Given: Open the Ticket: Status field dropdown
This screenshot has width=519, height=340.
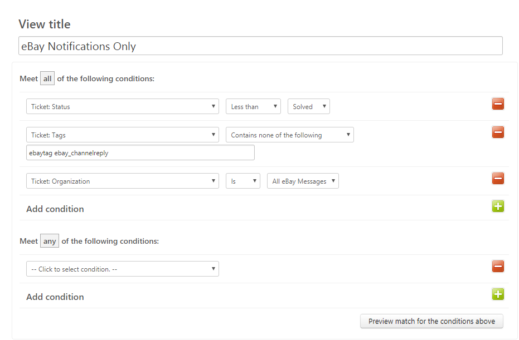Looking at the screenshot, I should [x=123, y=106].
